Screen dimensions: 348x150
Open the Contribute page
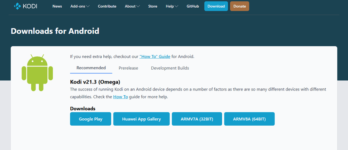click(x=107, y=6)
